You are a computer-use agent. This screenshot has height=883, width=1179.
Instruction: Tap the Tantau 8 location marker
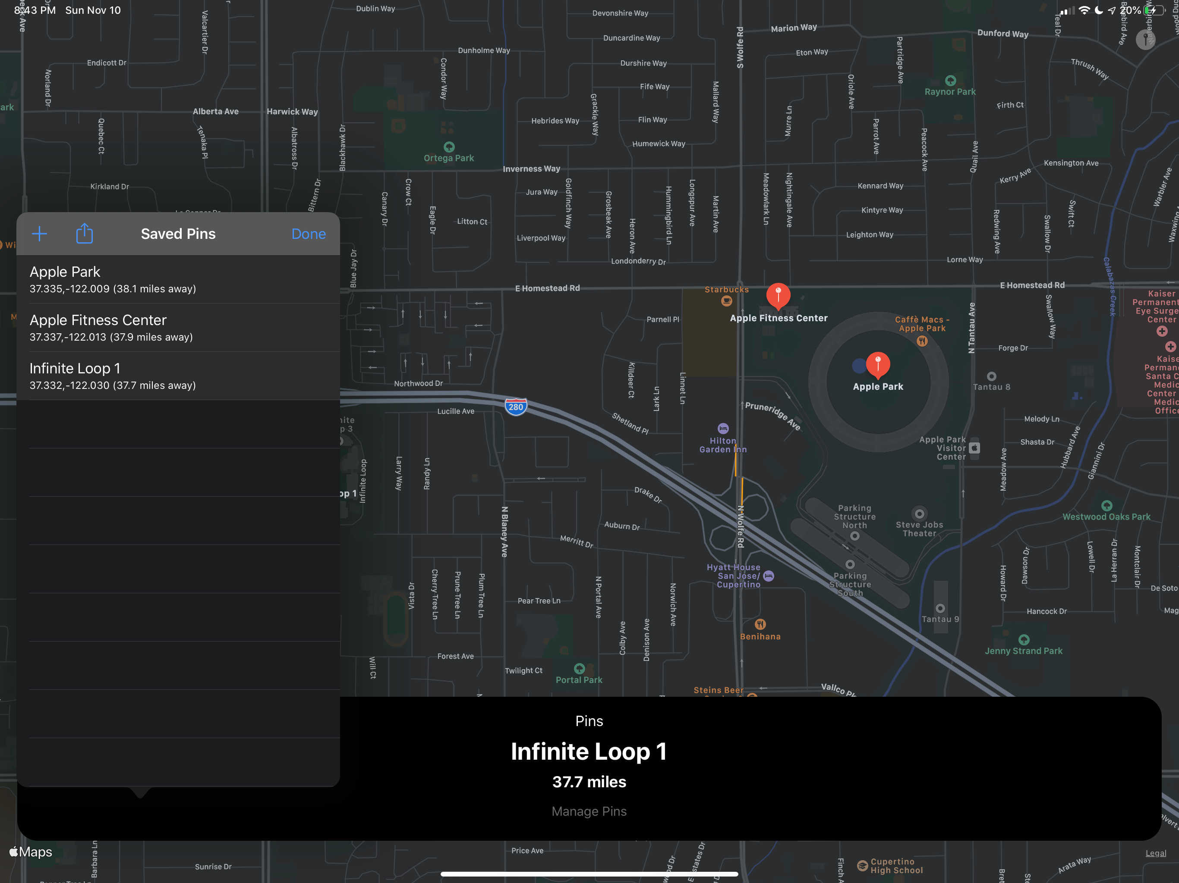pos(991,376)
